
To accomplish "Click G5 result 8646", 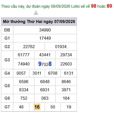I will point(66,82).
